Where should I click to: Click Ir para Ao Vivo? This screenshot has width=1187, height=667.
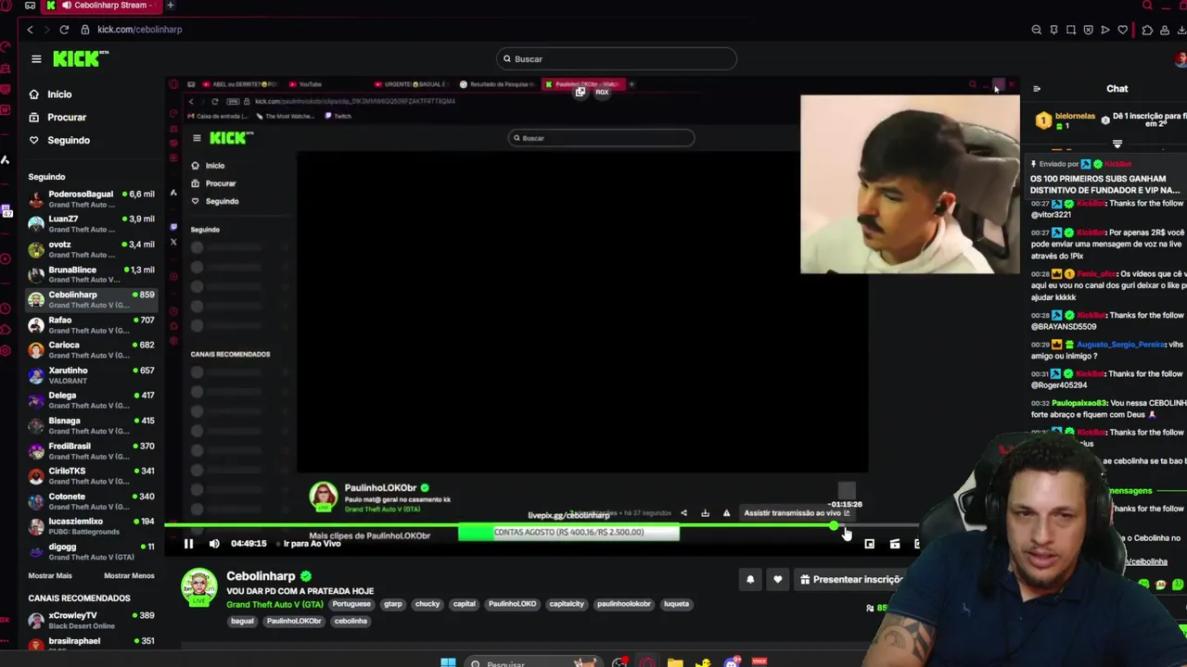click(x=312, y=544)
